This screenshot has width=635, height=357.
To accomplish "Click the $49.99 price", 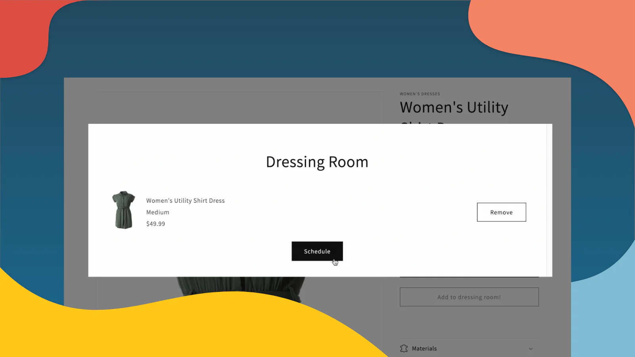I will 156,224.
